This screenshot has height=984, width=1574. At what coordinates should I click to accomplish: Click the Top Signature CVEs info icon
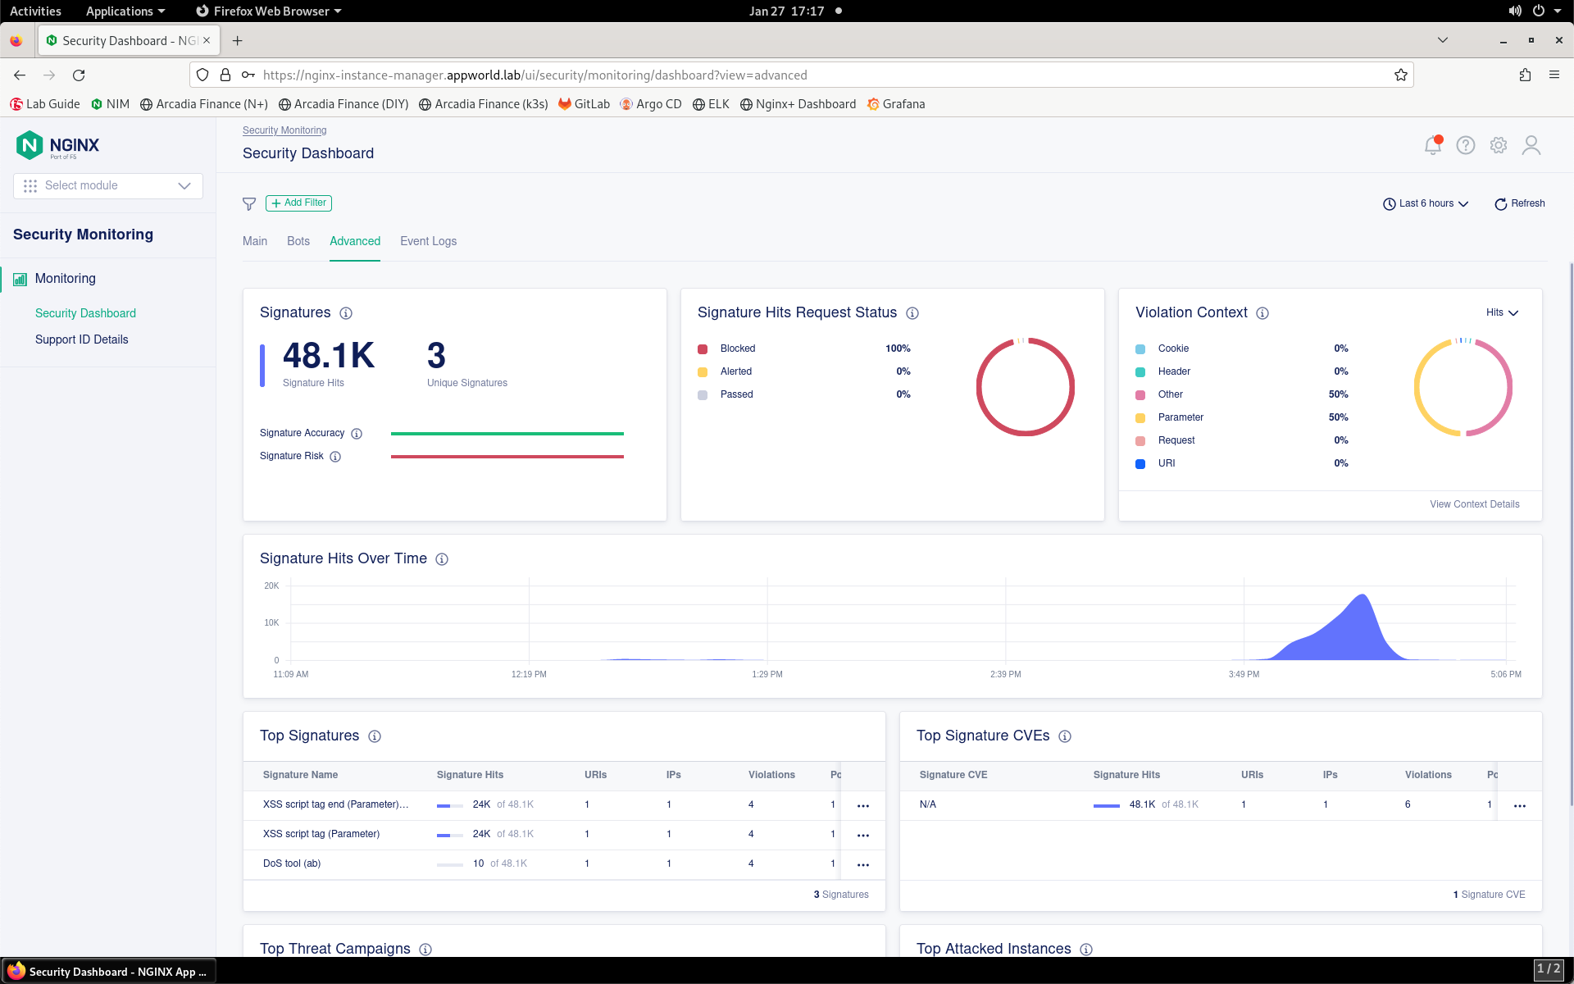1065,736
